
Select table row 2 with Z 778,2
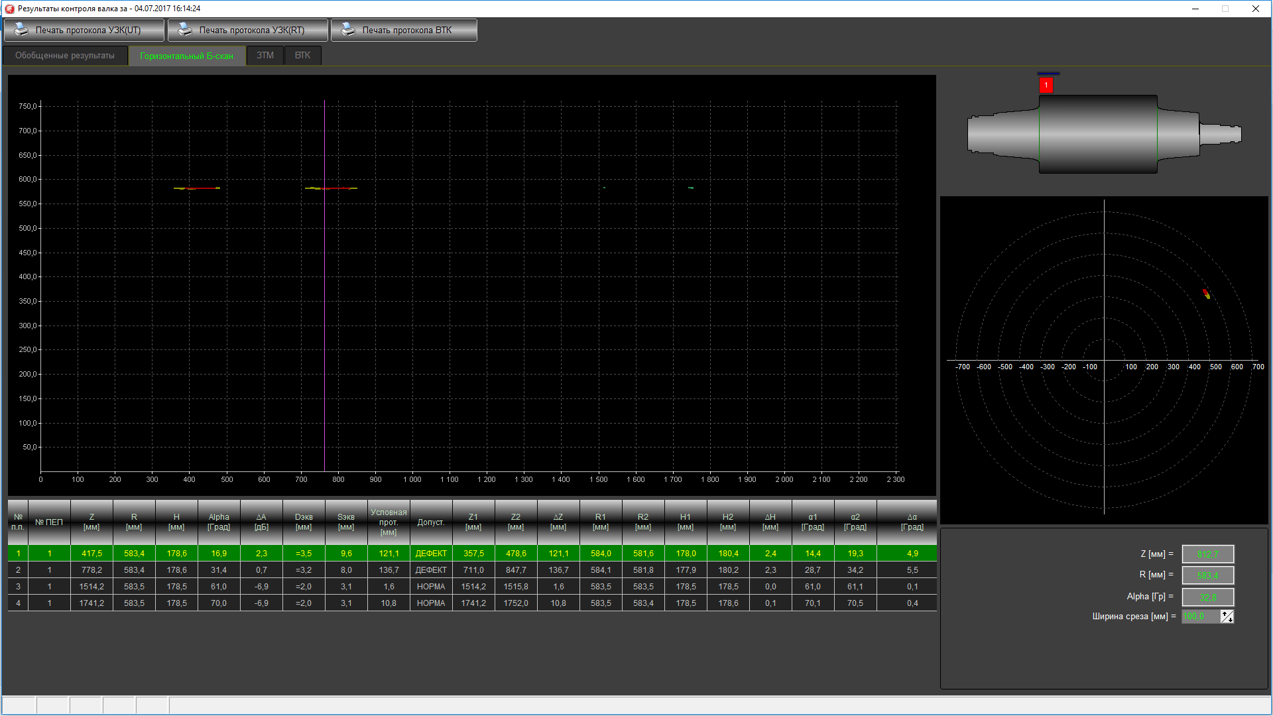[x=472, y=570]
